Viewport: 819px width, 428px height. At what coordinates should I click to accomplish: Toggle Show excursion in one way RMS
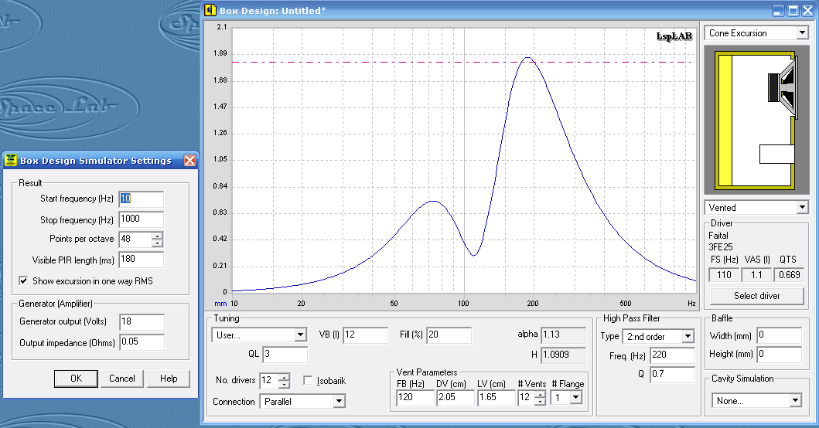click(24, 281)
